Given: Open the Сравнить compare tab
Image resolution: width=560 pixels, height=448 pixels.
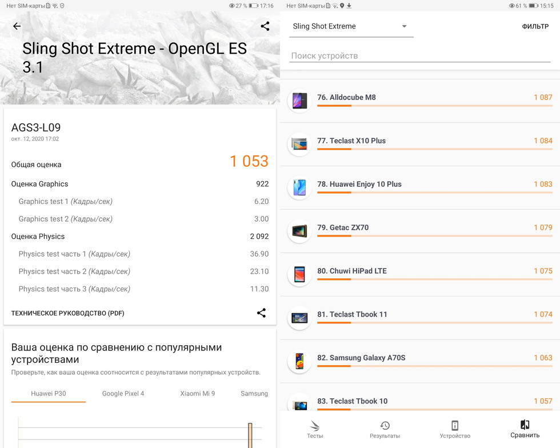Looking at the screenshot, I should (525, 429).
